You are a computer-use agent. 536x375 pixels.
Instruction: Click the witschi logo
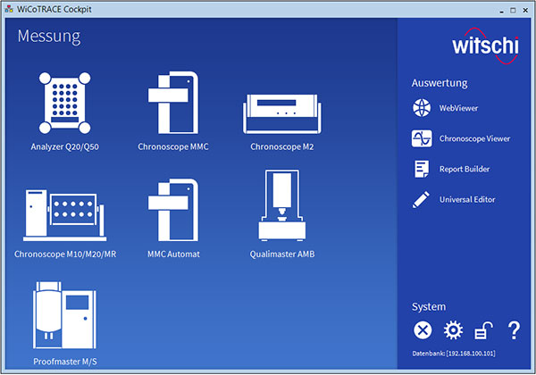pos(485,46)
